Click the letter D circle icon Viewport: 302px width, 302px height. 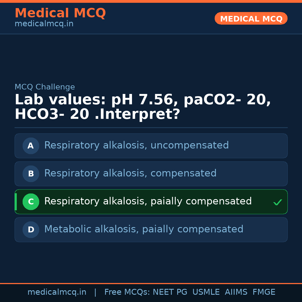click(31, 230)
